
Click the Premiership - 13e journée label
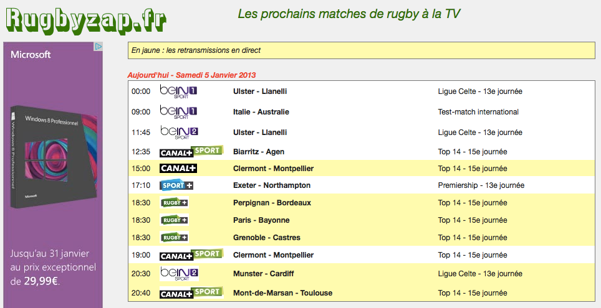pyautogui.click(x=481, y=185)
